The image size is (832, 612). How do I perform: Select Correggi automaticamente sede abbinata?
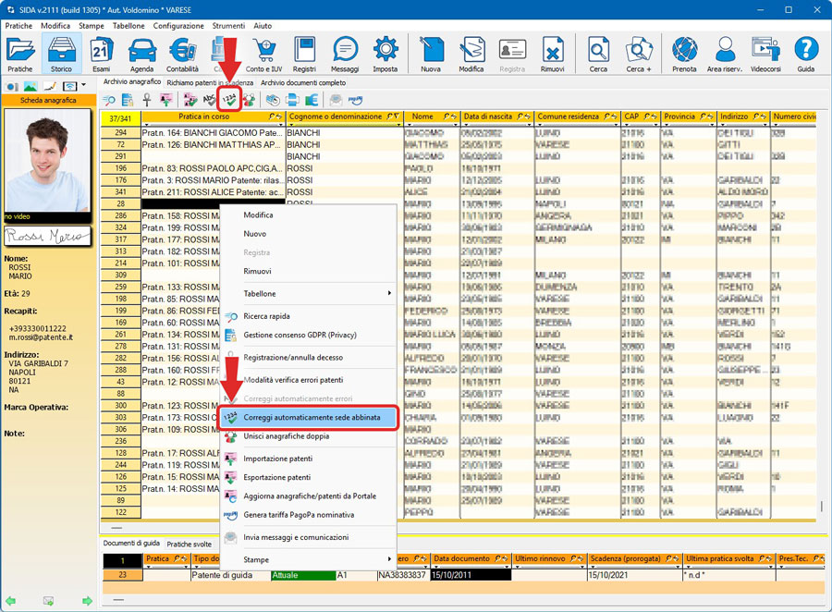click(311, 418)
